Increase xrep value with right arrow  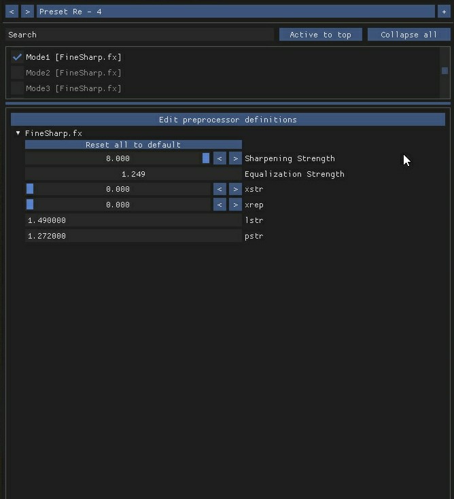click(x=235, y=205)
